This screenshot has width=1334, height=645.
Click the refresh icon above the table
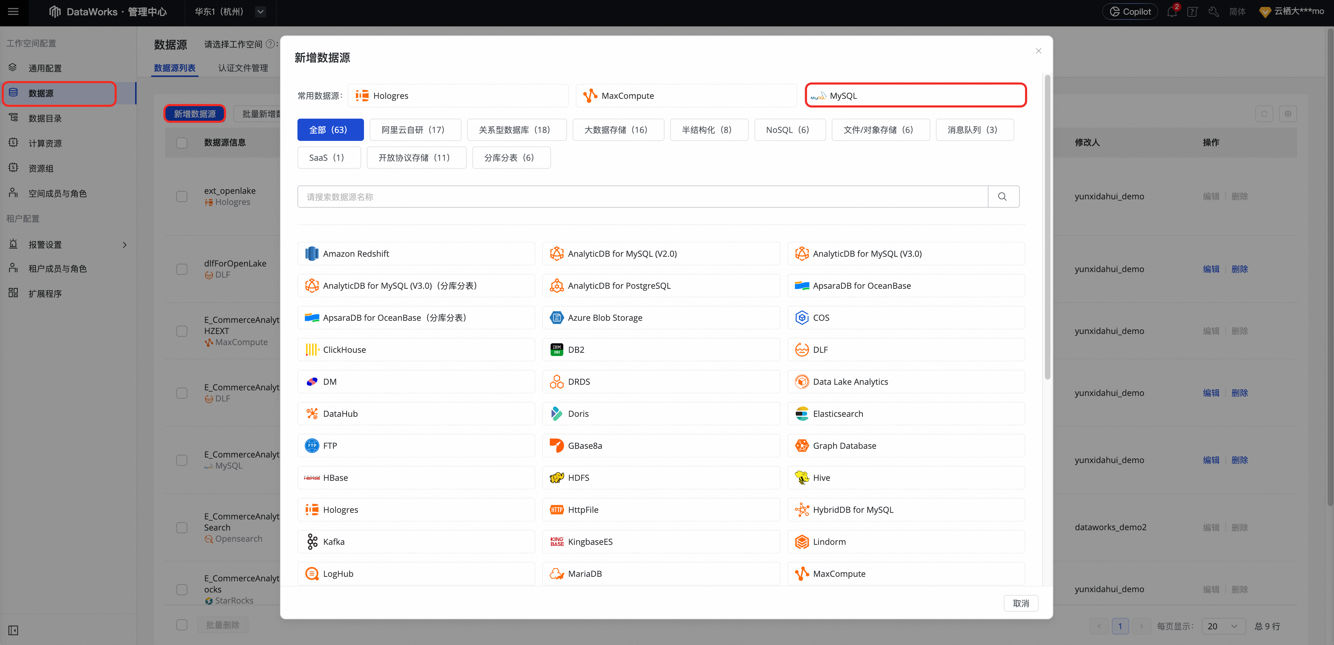click(1264, 114)
